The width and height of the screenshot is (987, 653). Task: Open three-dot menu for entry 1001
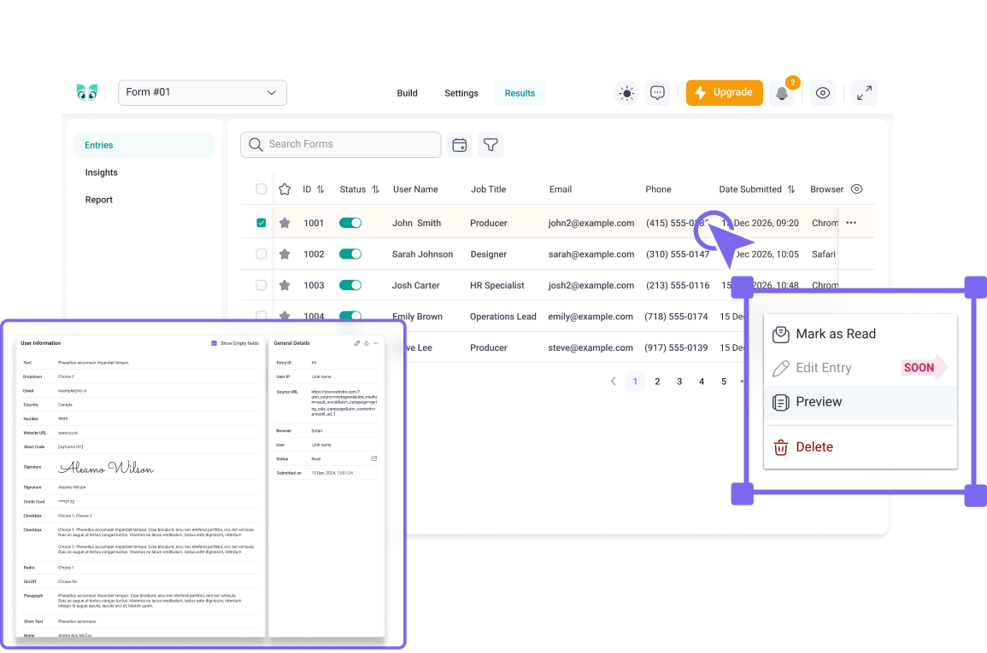tap(851, 223)
